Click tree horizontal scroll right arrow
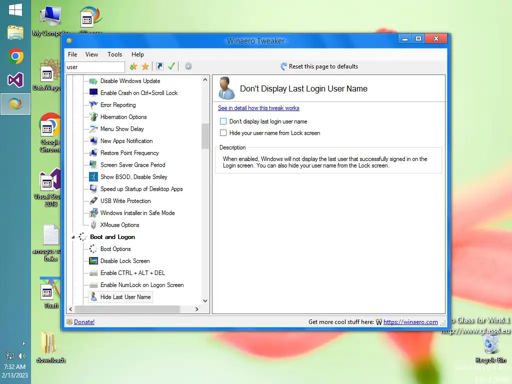This screenshot has width=512, height=384. click(x=197, y=309)
